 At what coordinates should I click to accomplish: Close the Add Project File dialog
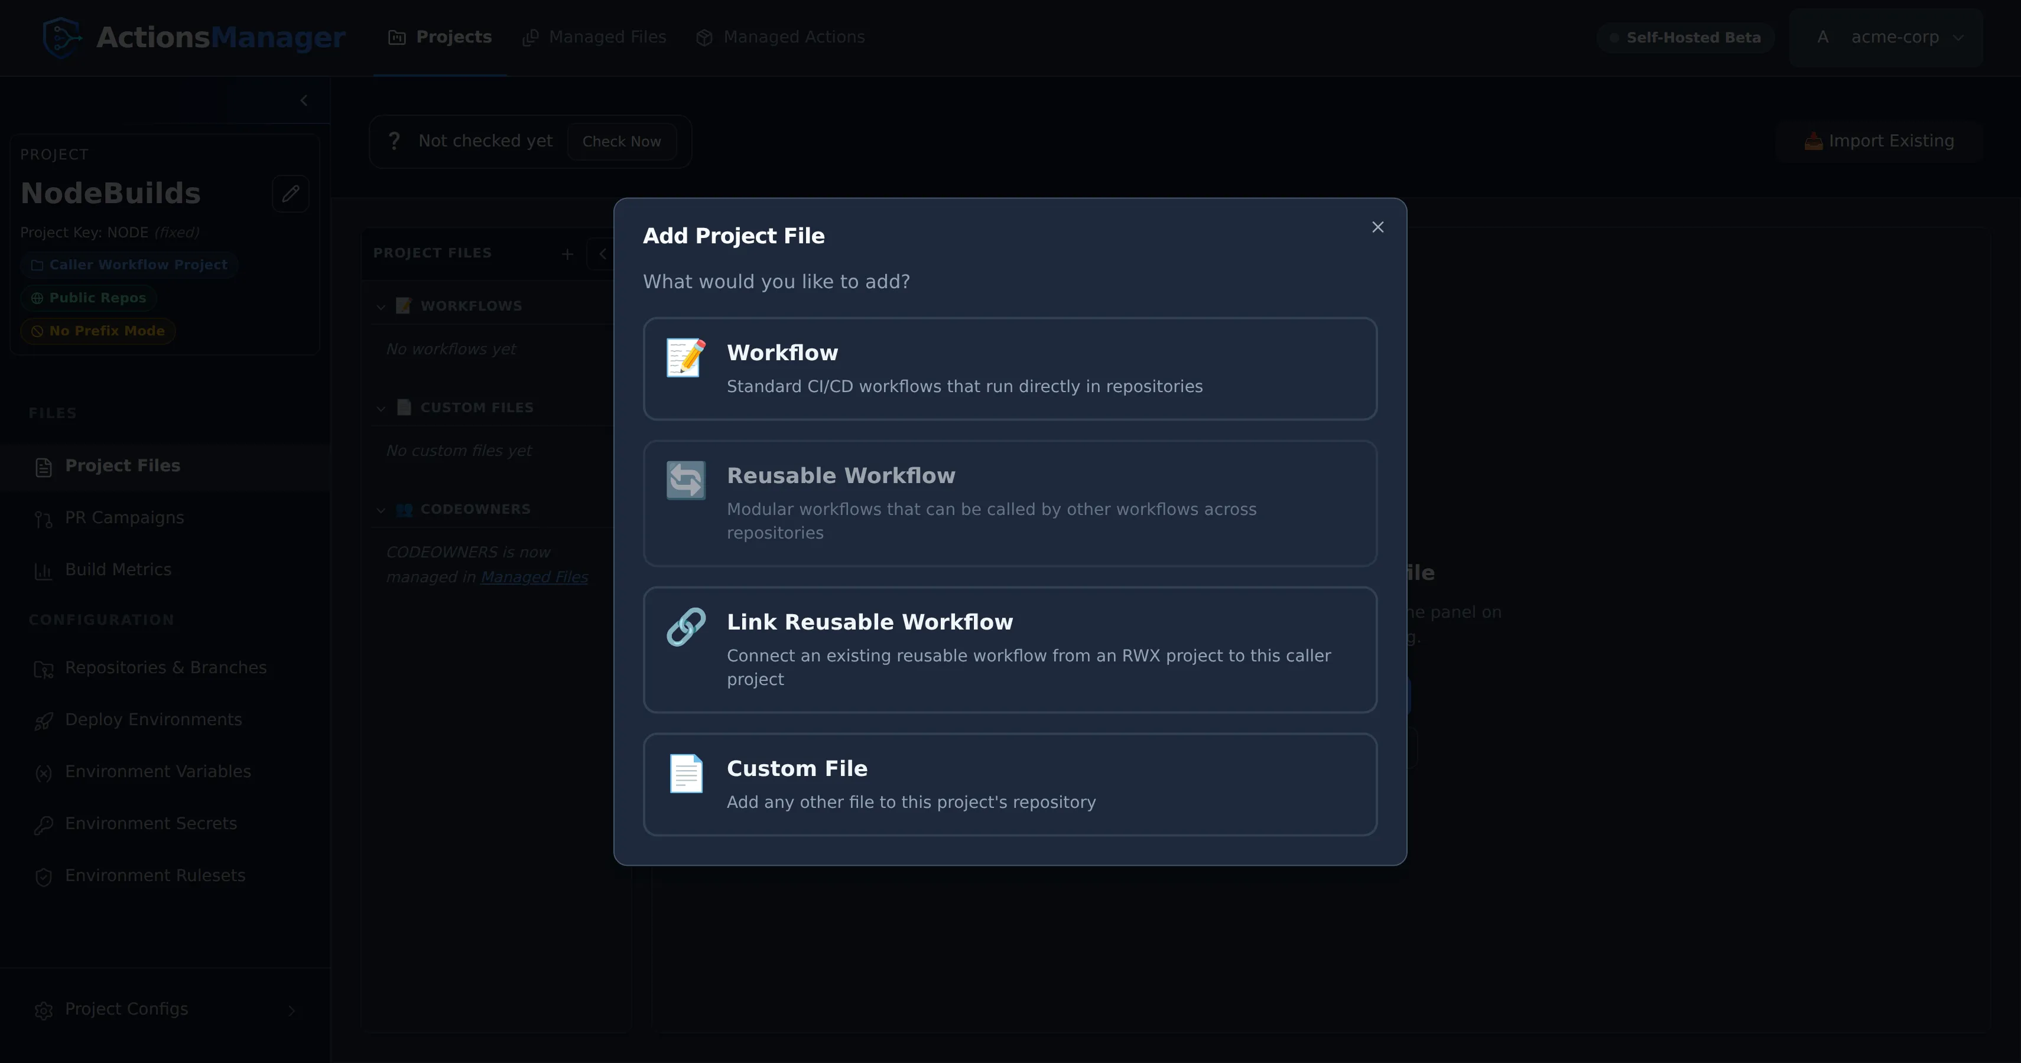[1377, 227]
